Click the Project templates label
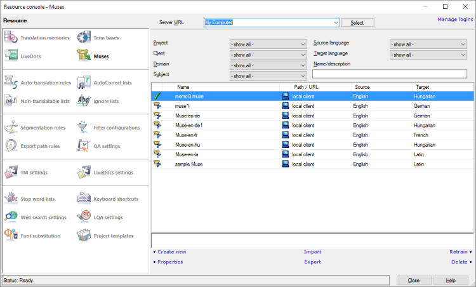 click(113, 236)
